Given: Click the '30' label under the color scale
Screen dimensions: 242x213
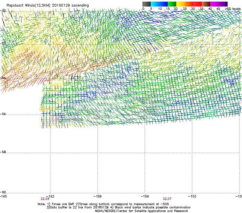Looking at the screenshot, I should tap(193, 9).
